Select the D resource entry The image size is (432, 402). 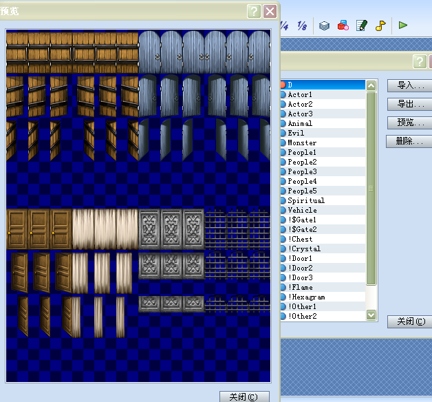pyautogui.click(x=323, y=85)
